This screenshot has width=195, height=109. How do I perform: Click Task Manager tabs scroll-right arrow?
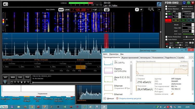point(192,57)
